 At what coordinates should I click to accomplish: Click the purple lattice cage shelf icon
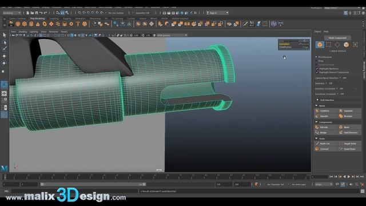tap(273, 24)
